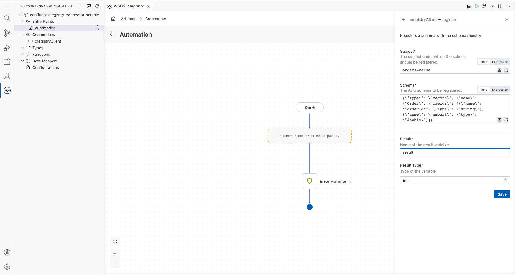Select Automation in the tree
Viewport: 515px width, 275px height.
click(x=45, y=28)
